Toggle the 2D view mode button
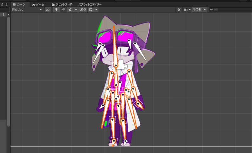 48,10
